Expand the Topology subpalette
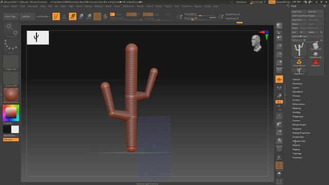The image size is (329, 185). coord(297,154)
